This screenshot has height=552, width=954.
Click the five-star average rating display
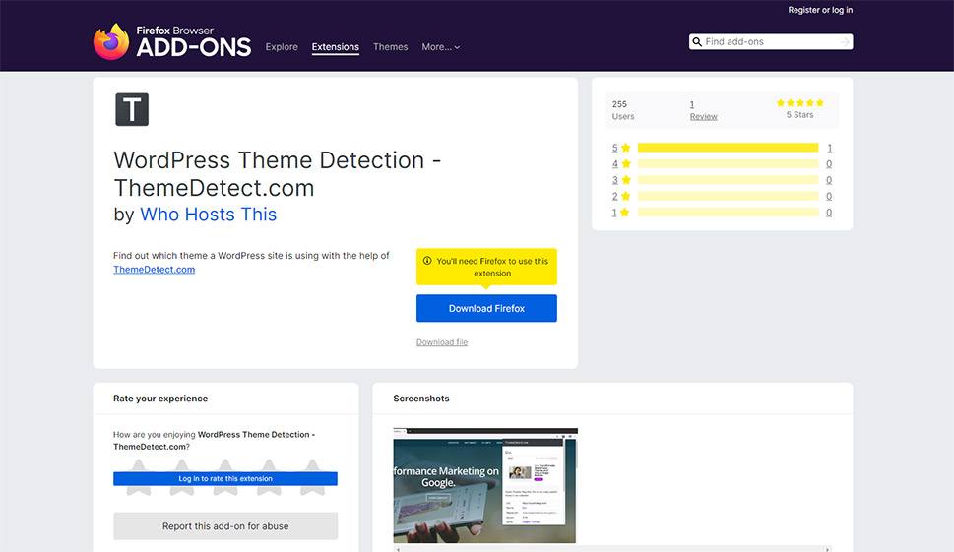tap(800, 103)
